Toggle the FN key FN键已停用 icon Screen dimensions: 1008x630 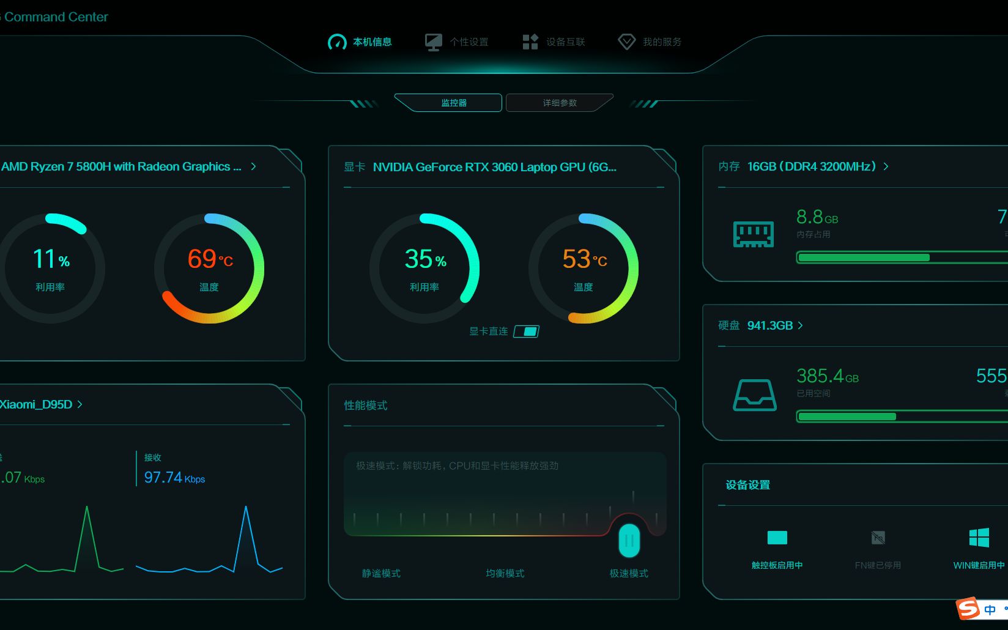(x=878, y=538)
